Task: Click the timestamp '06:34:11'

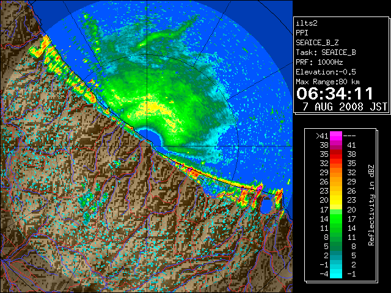Action: tap(335, 93)
